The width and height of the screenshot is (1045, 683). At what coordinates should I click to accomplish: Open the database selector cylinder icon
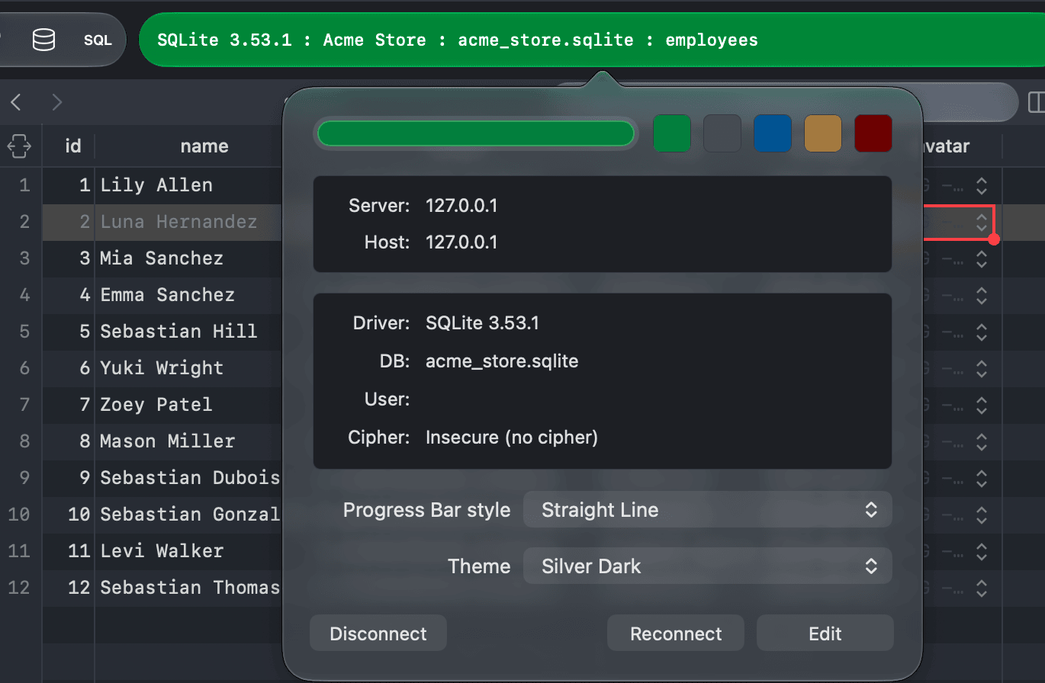click(43, 40)
